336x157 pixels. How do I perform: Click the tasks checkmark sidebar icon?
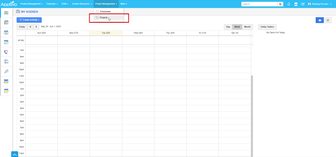(x=6, y=42)
